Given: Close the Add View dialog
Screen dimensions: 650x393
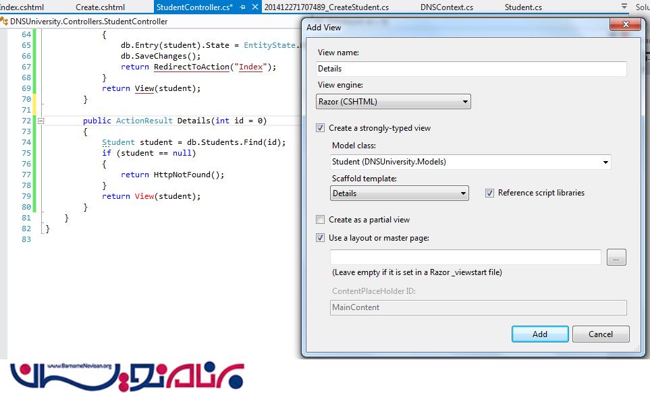Looking at the screenshot, I should [624, 27].
